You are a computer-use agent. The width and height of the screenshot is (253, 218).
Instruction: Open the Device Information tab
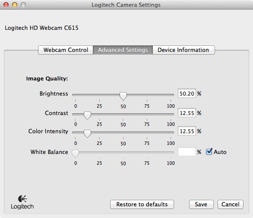[183, 50]
